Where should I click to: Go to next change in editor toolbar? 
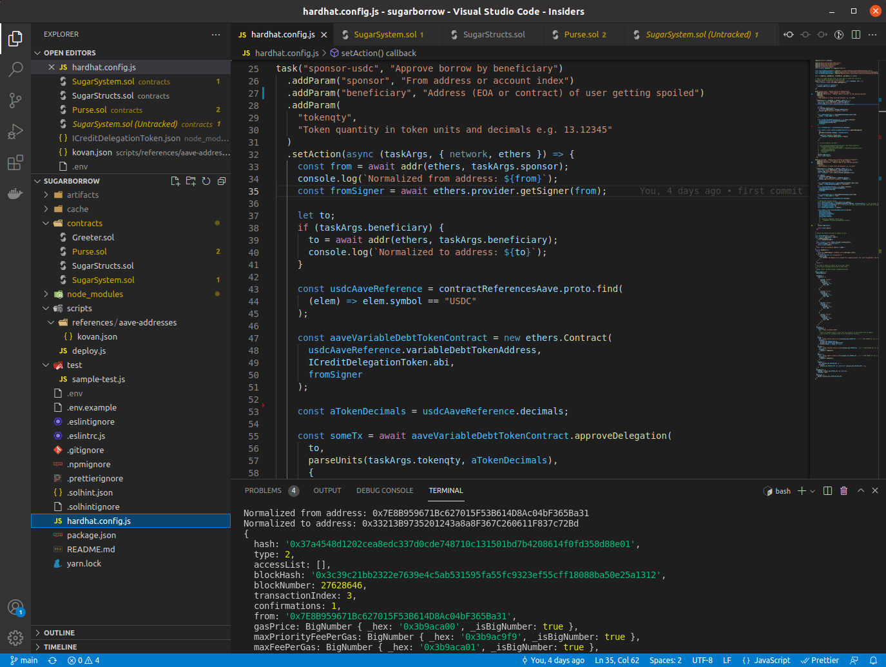tap(822, 35)
